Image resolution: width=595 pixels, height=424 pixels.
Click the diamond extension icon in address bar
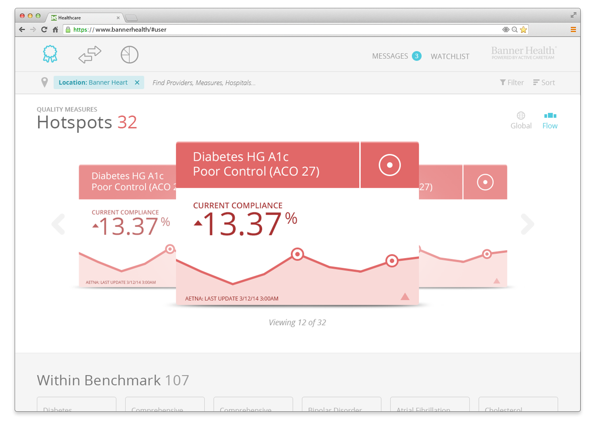pyautogui.click(x=506, y=29)
